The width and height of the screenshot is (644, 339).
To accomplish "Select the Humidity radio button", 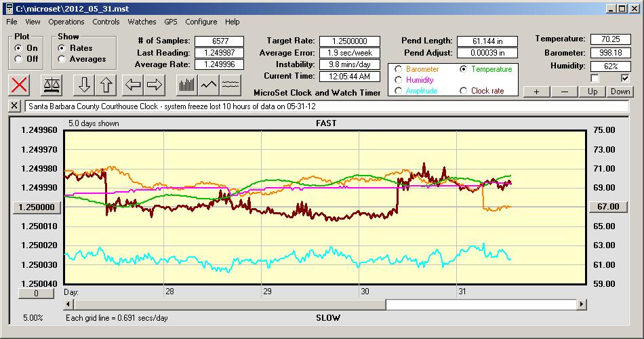I will click(398, 80).
